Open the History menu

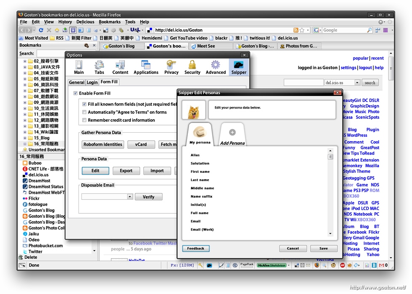click(65, 22)
